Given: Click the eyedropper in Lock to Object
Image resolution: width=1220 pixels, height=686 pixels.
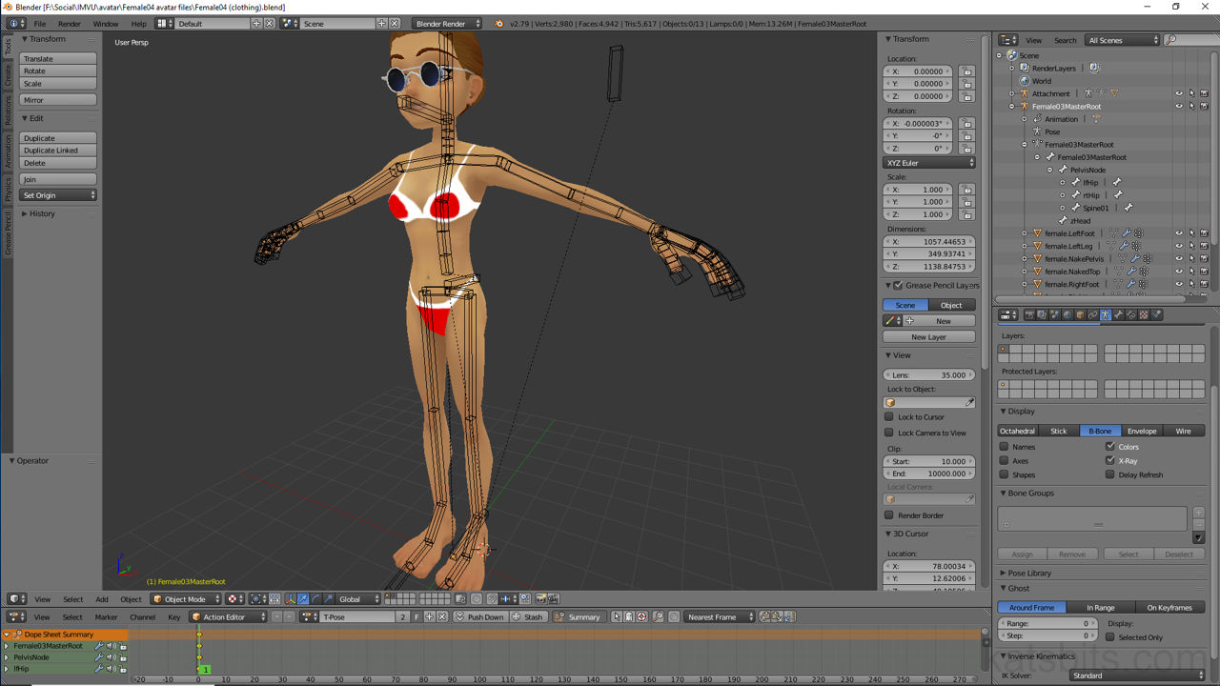Looking at the screenshot, I should point(969,403).
